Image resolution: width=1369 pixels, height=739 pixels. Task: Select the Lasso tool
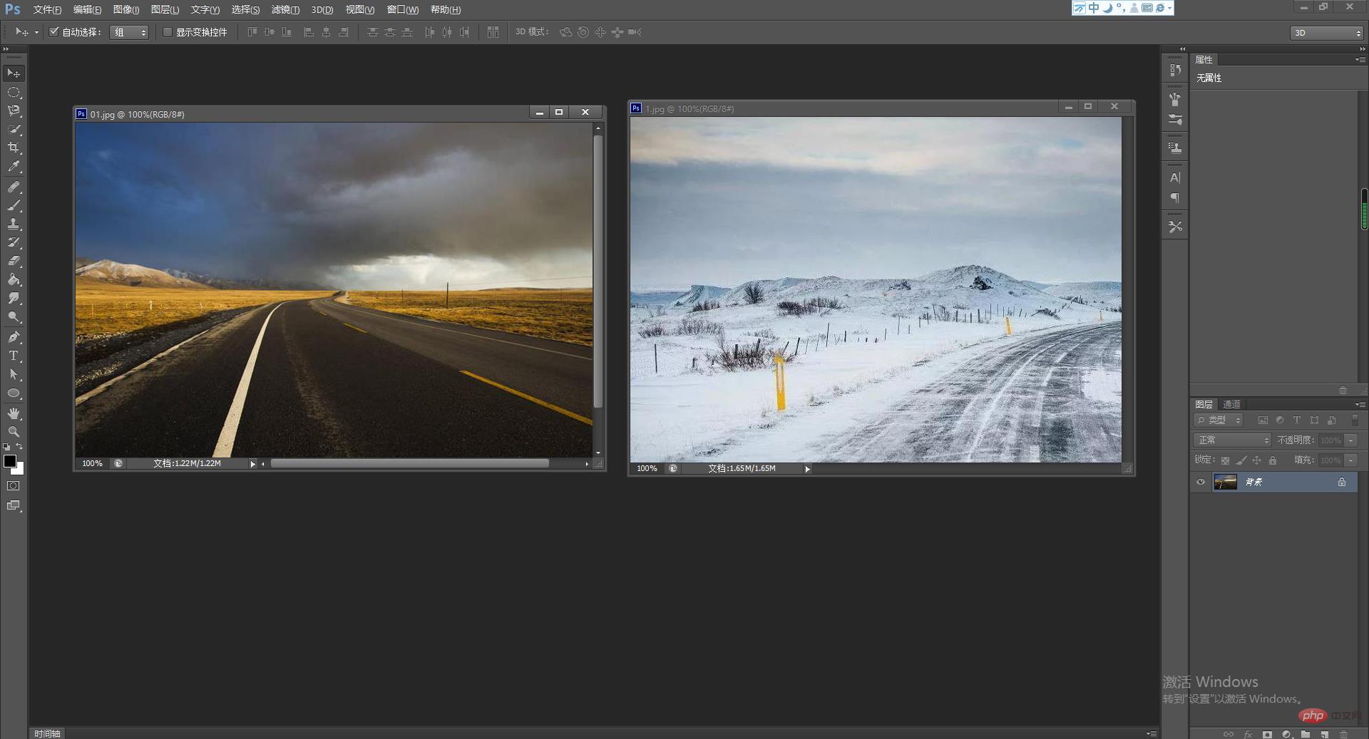14,110
